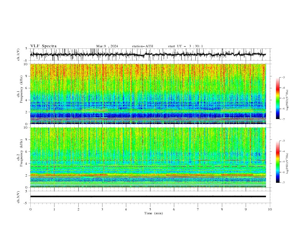Select the 'VLF Spectra' title text
This screenshot has height=235, width=304.
tap(43, 46)
